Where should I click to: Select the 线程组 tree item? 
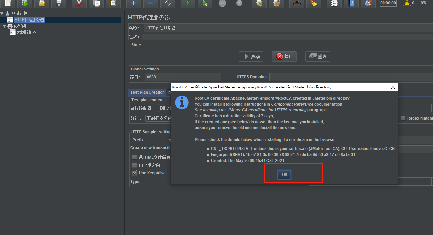(x=20, y=26)
